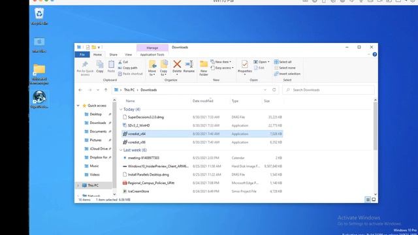Sort by the Size column header
The image size is (418, 235).
coord(267,101)
